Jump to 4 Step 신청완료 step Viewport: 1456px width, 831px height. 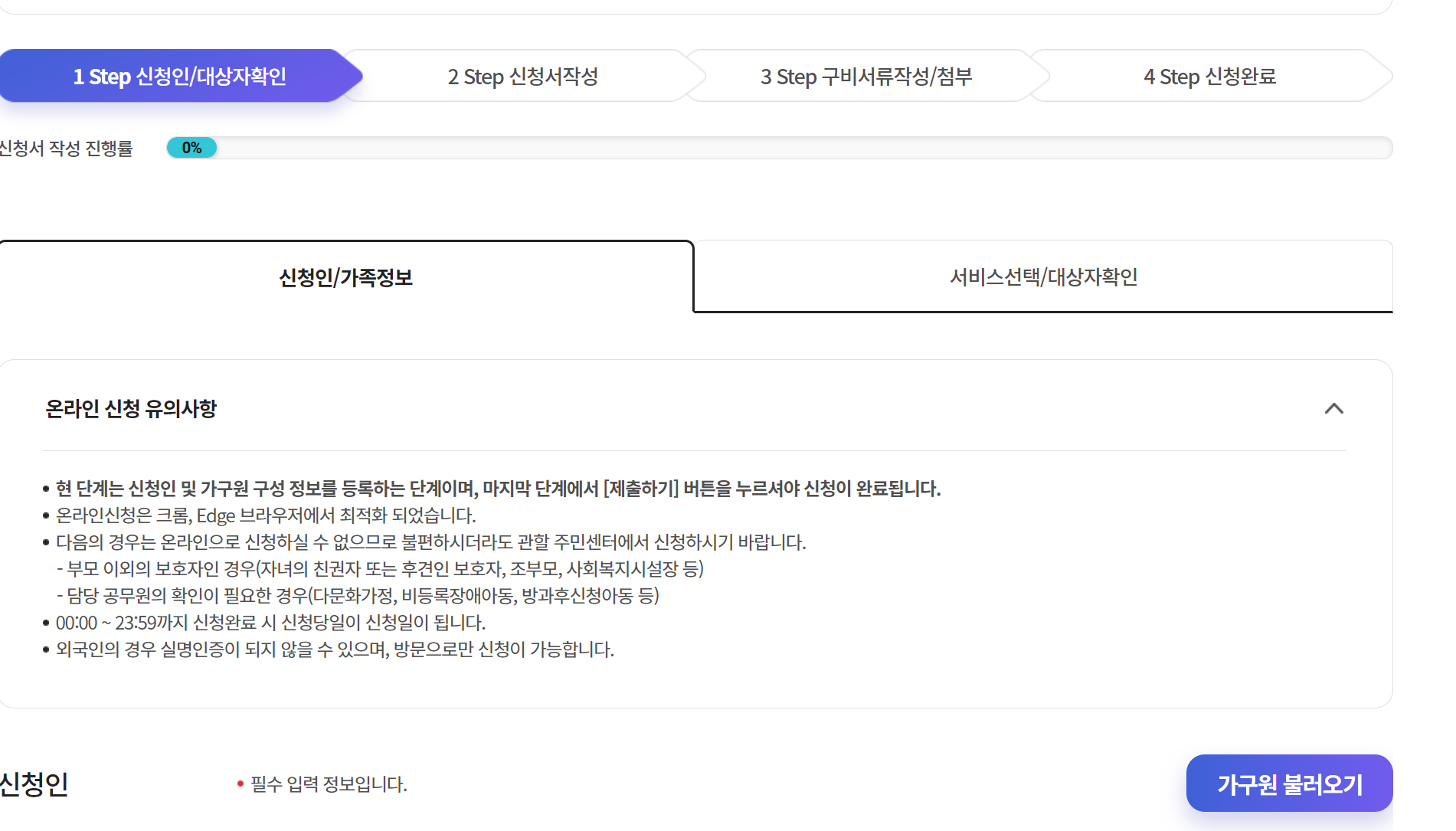pos(1210,76)
